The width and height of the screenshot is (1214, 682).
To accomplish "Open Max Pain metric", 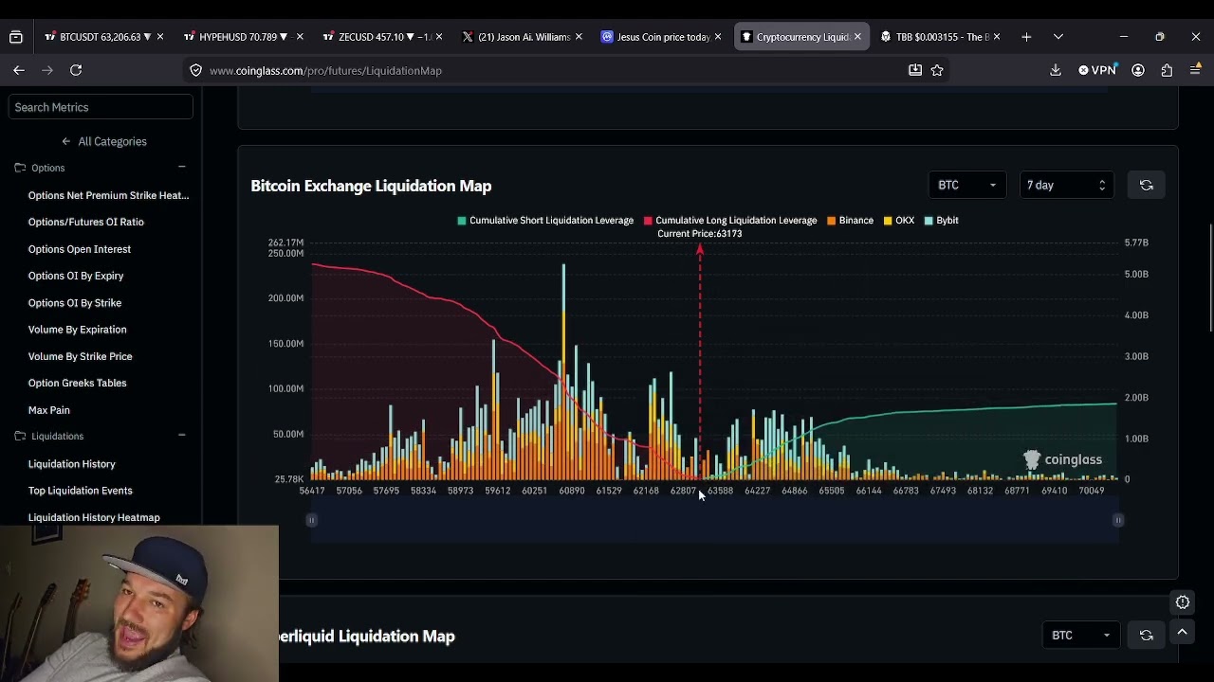I will pos(48,410).
